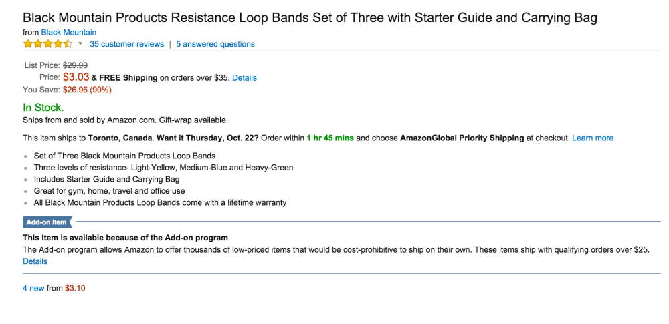Click the crossed-out $29.99 list price
Image resolution: width=669 pixels, height=324 pixels.
[x=75, y=65]
